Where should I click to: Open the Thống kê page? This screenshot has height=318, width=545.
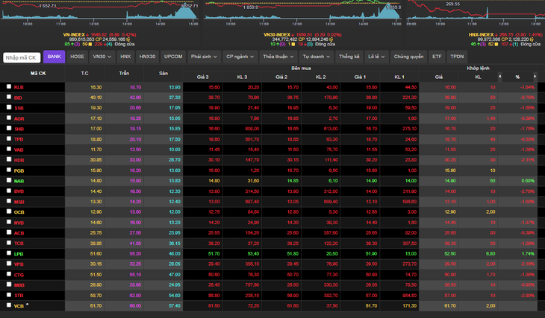[x=349, y=57]
